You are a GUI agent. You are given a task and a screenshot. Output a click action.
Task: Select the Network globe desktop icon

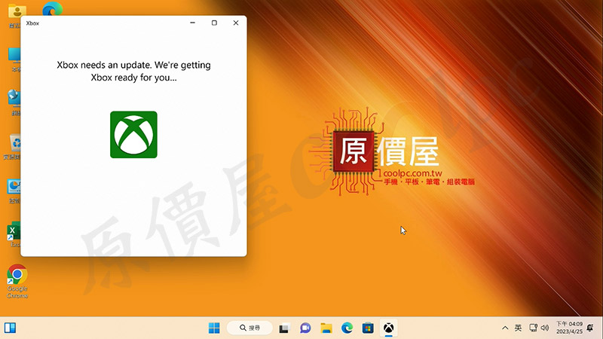click(x=14, y=102)
